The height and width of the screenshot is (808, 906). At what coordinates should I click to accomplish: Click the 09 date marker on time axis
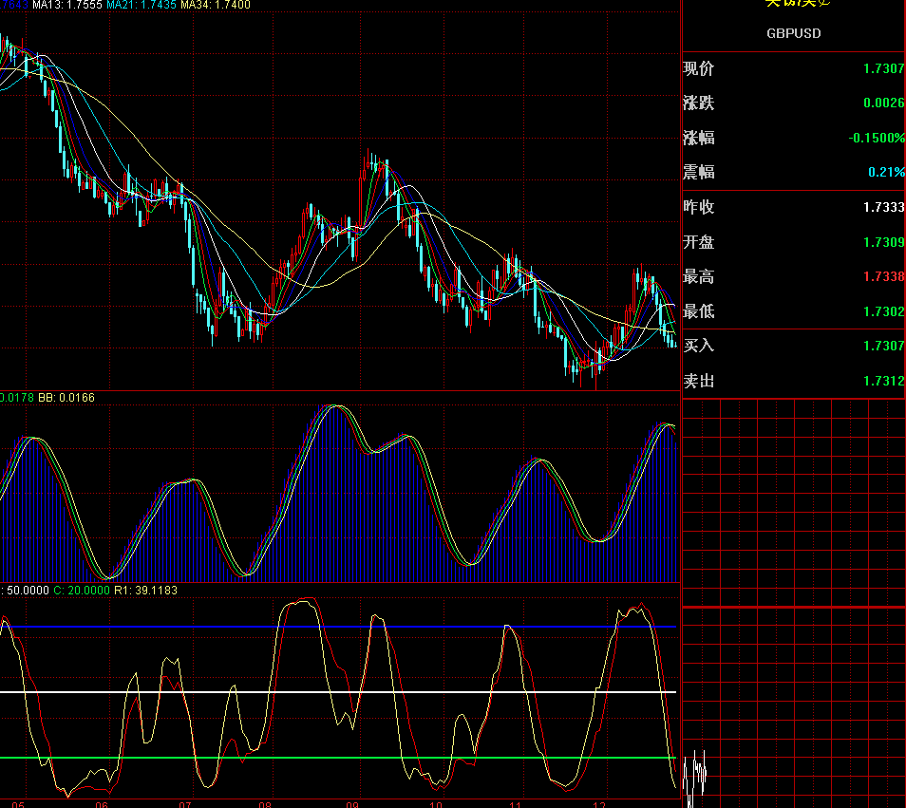point(351,803)
